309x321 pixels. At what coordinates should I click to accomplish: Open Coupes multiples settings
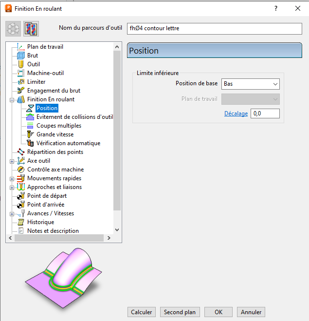59,126
